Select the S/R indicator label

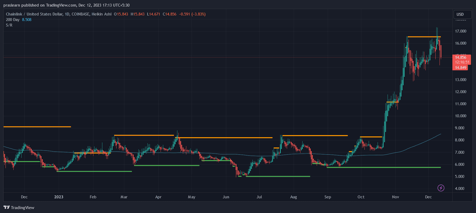click(9, 25)
